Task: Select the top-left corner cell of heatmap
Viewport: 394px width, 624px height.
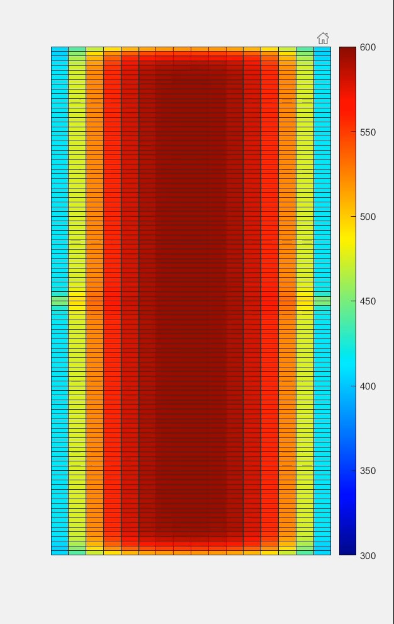Action: pos(60,50)
